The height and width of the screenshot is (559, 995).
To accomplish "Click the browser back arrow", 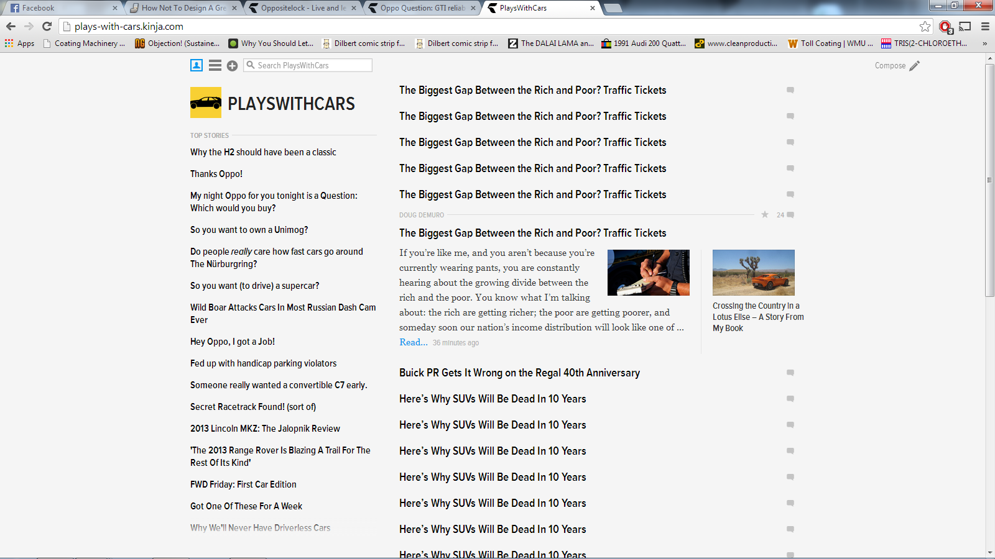I will coord(11,26).
